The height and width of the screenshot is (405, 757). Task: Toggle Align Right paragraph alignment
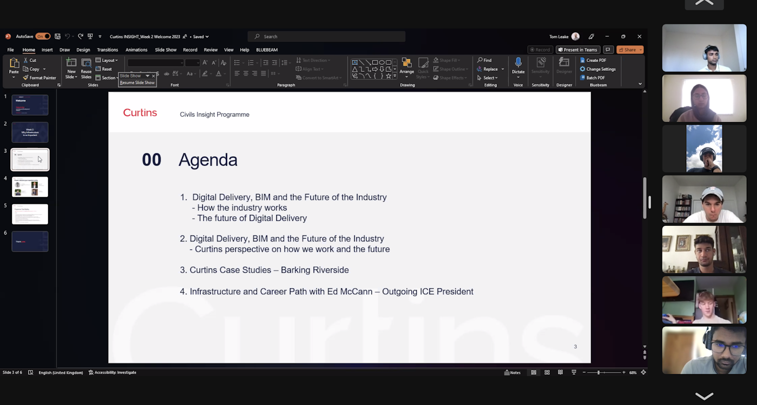pyautogui.click(x=254, y=73)
